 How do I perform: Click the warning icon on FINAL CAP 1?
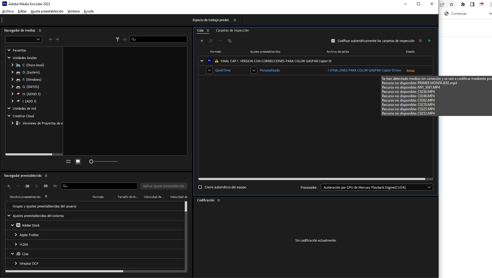coord(217,61)
